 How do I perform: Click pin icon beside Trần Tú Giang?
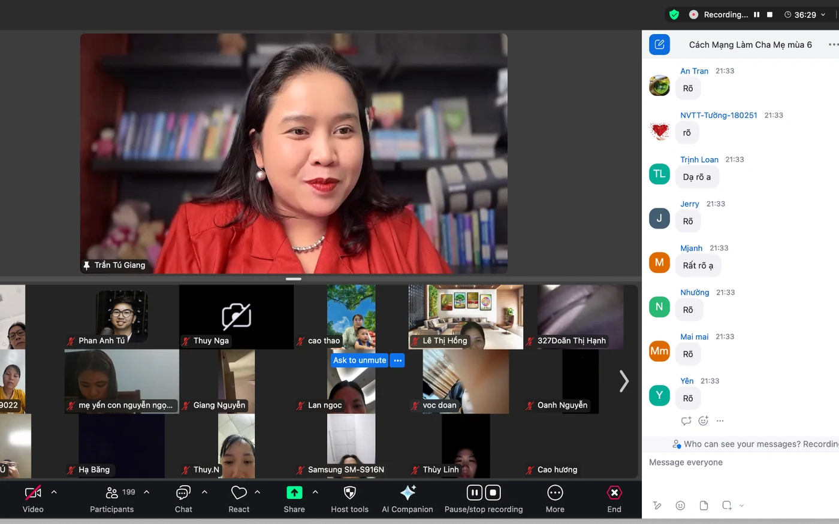[x=87, y=265]
